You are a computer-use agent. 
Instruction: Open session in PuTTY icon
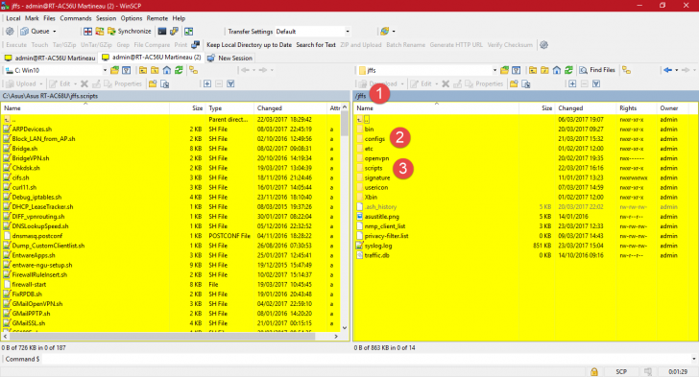[175, 32]
